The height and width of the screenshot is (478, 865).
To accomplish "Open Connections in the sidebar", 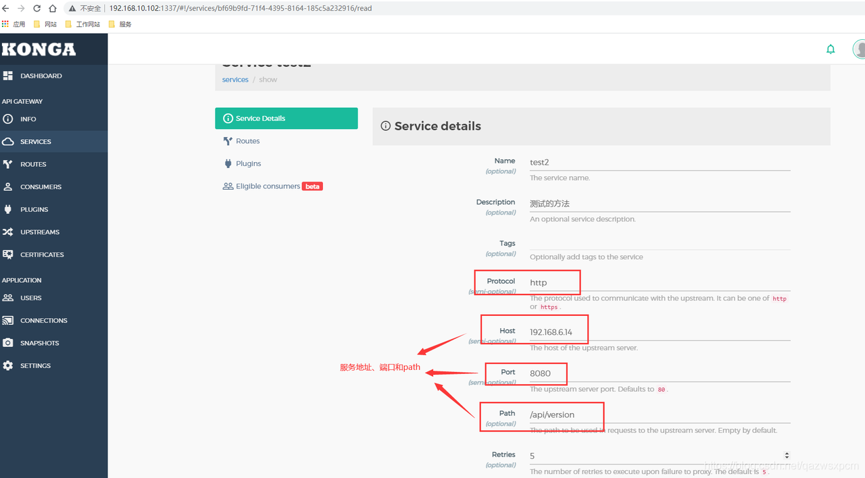I will pos(43,321).
